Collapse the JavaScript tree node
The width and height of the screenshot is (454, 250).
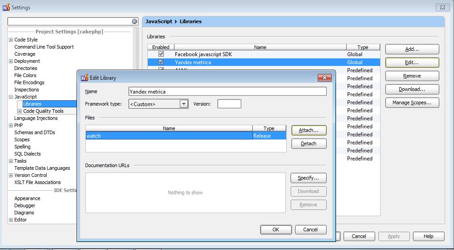pos(11,97)
